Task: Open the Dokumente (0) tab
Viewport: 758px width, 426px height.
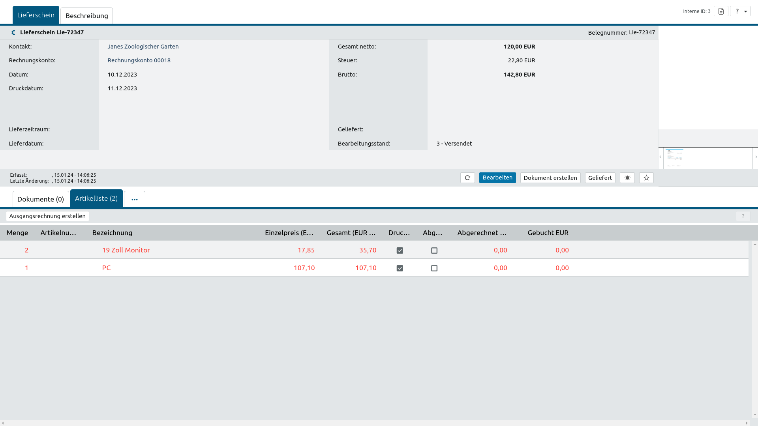Action: 41,199
